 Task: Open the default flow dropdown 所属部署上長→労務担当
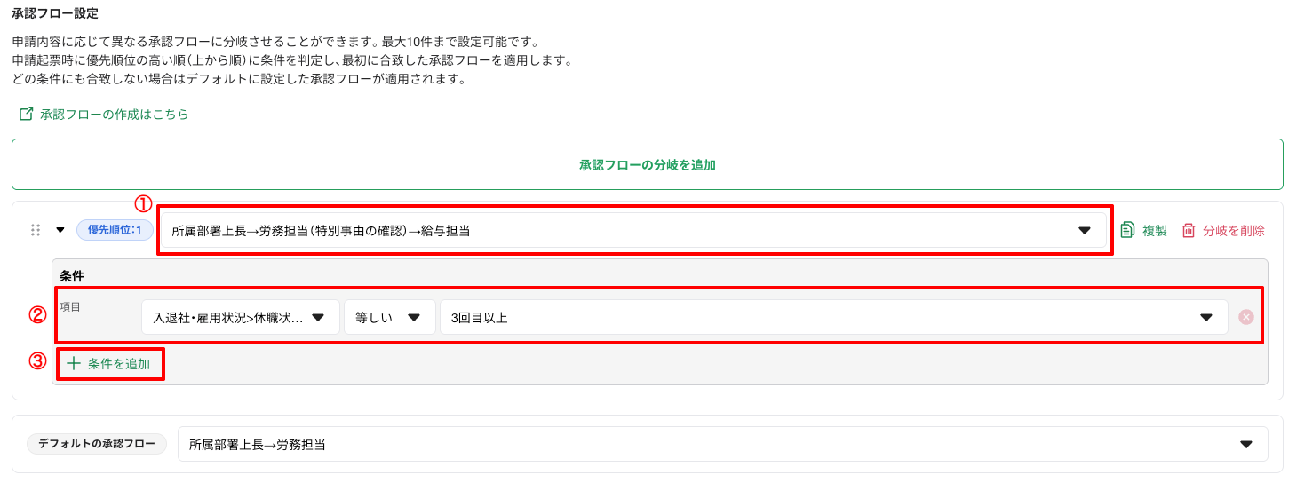coord(723,444)
